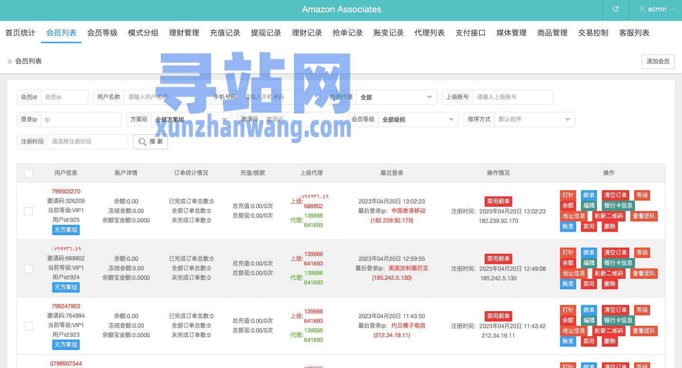Click 做单 for user id 925
This screenshot has width=682, height=368.
click(589, 195)
